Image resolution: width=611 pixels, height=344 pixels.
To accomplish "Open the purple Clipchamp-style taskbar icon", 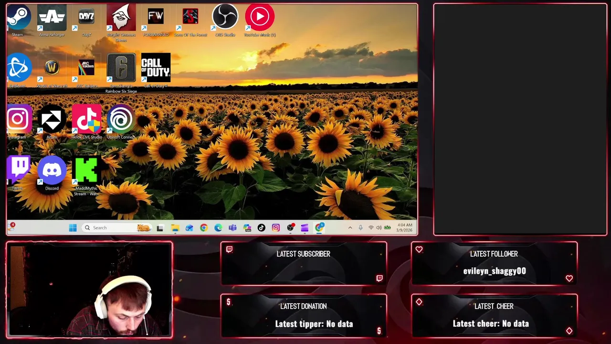I will click(x=305, y=228).
